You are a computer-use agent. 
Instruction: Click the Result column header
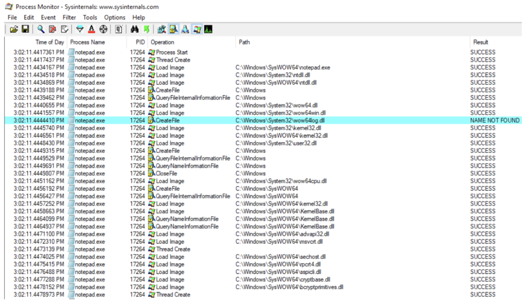click(481, 42)
